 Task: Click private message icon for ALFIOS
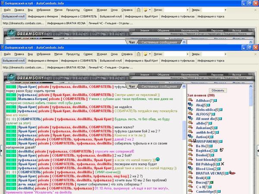190,114
